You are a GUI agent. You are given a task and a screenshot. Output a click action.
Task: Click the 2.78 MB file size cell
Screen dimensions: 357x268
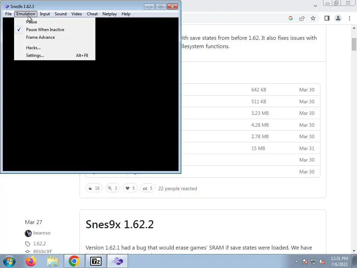pos(260,136)
